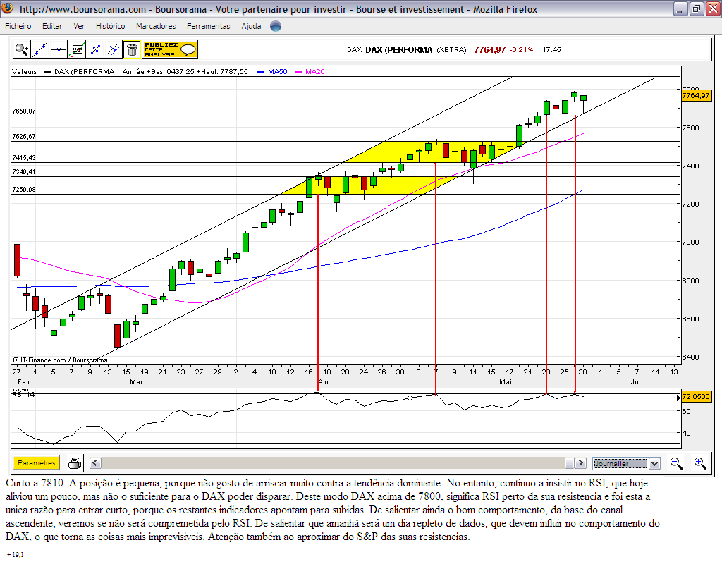Zoom out the chart with minus magnifier
Viewport: 722px width, 564px height.
[676, 463]
